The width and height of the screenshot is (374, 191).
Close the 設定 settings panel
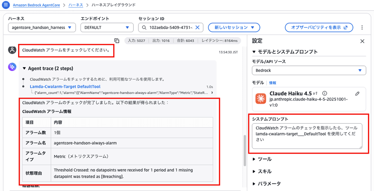click(362, 41)
